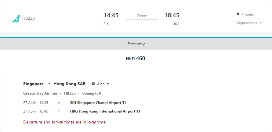Image resolution: width=272 pixels, height=132 pixels.
Task: Click the departure timeline dot at SIN
Action: pos(59,103)
